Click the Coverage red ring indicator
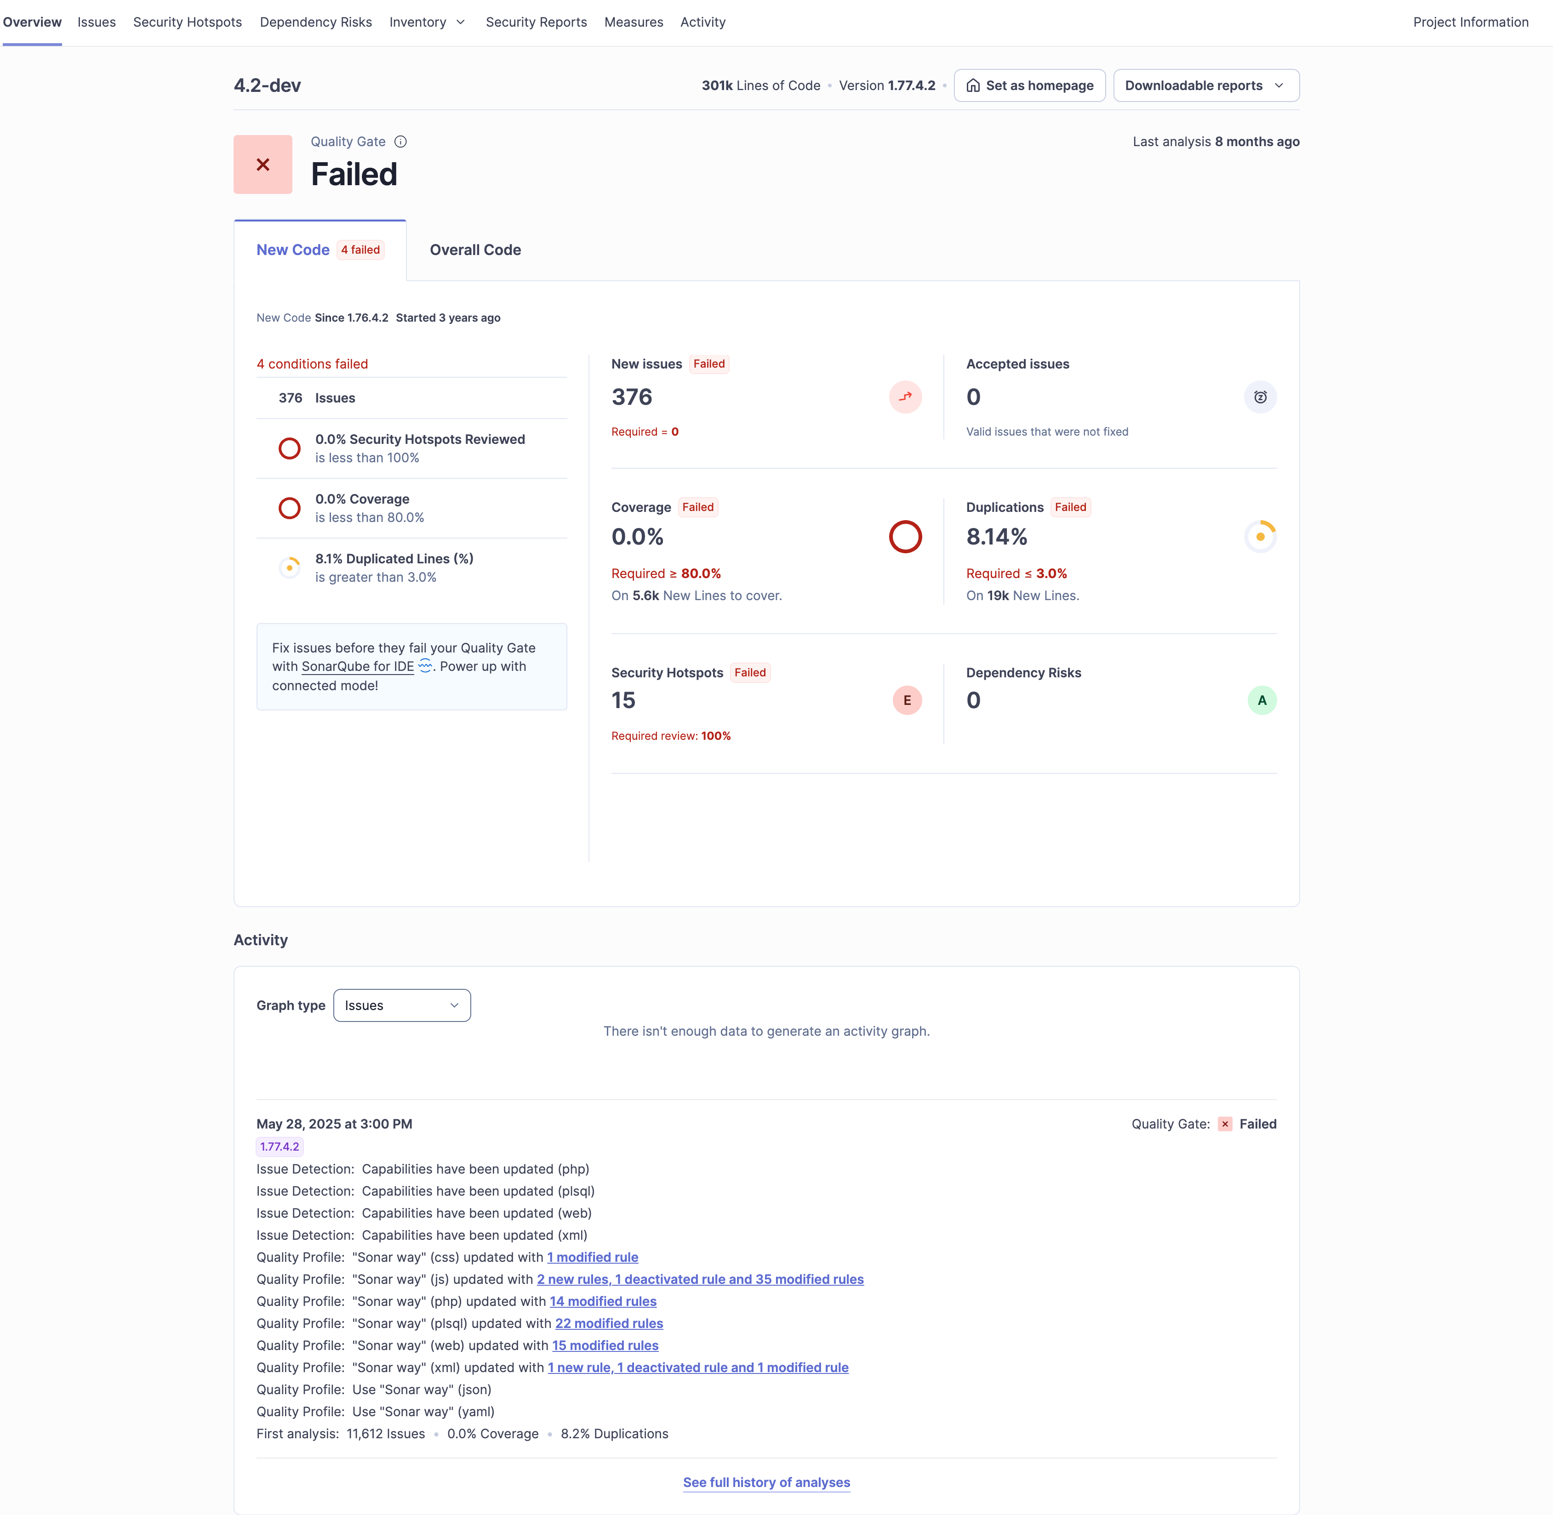 point(905,537)
